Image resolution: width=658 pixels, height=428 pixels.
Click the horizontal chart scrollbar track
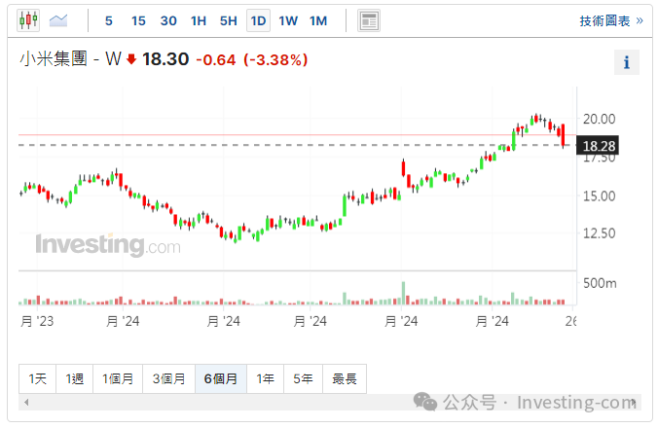click(x=330, y=403)
